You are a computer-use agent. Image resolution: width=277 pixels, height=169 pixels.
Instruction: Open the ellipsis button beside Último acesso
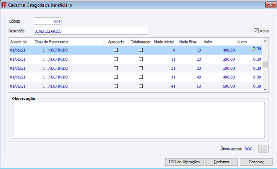click(263, 149)
